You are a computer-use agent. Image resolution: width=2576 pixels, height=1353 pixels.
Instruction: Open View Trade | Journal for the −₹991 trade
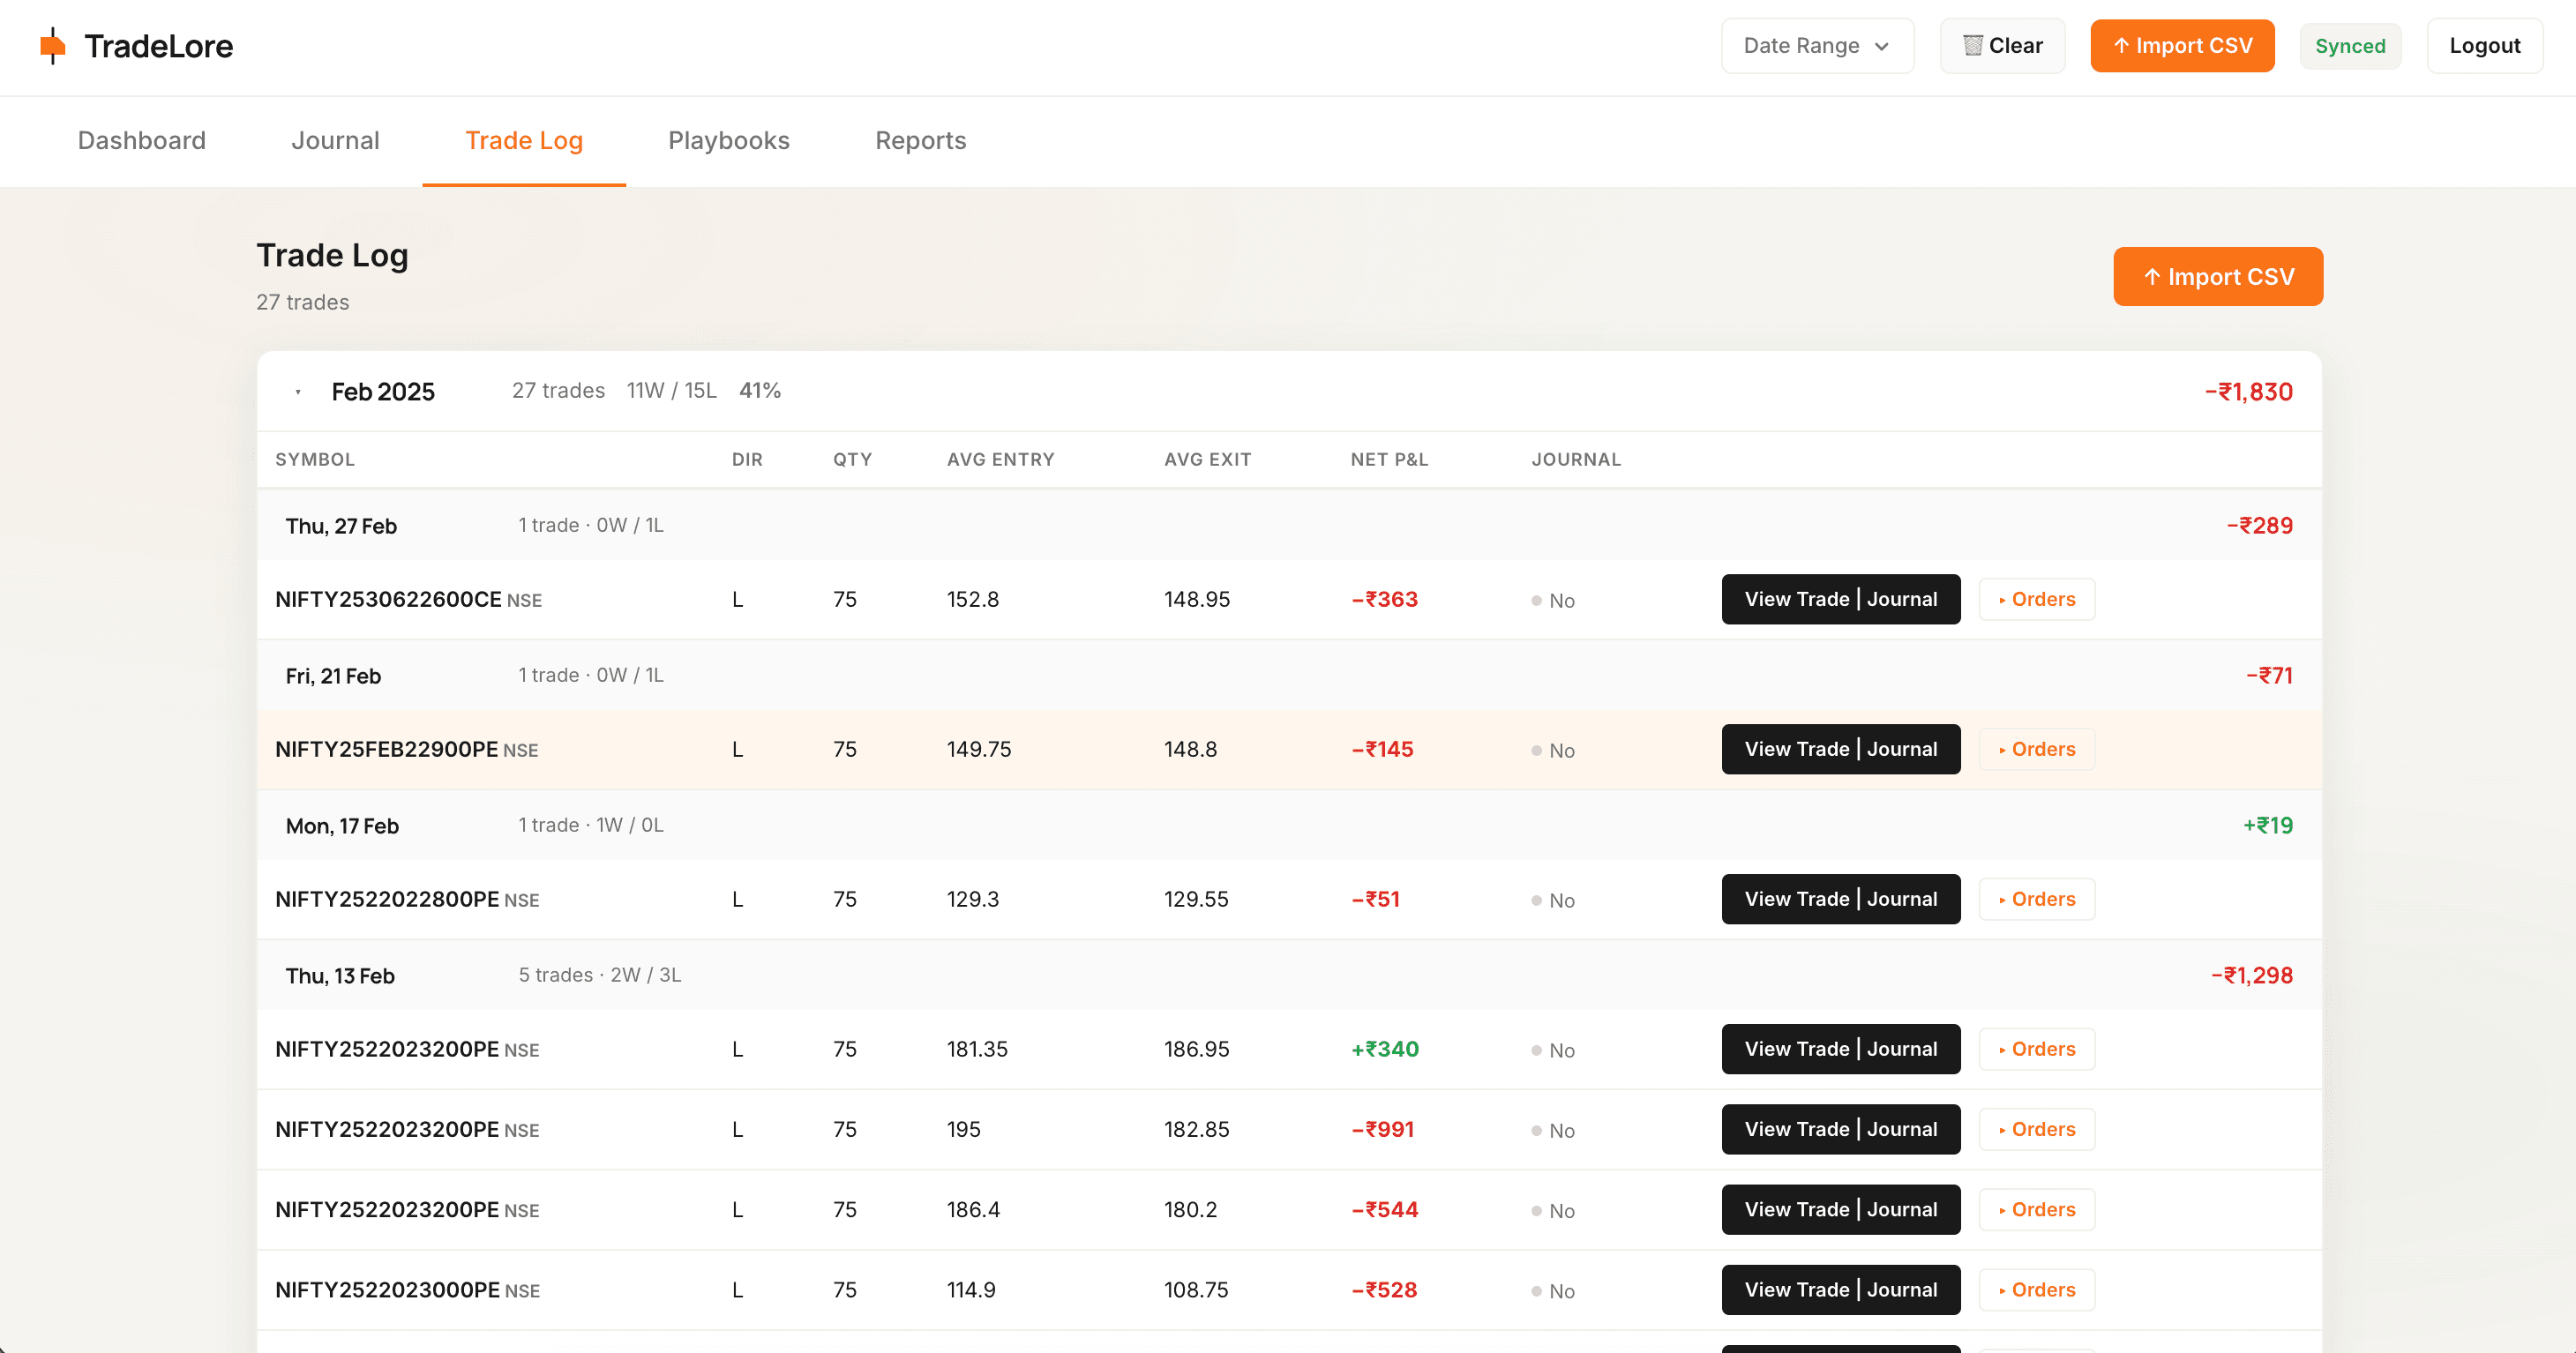[1840, 1129]
